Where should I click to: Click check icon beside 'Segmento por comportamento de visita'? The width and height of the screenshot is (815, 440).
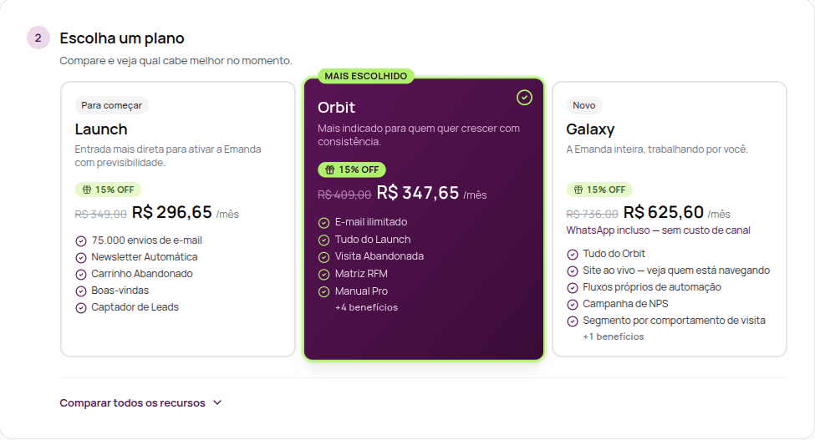click(573, 321)
